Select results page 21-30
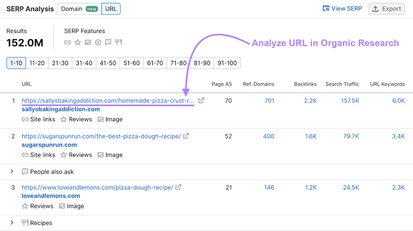This screenshot has height=231, width=413. pyautogui.click(x=60, y=63)
